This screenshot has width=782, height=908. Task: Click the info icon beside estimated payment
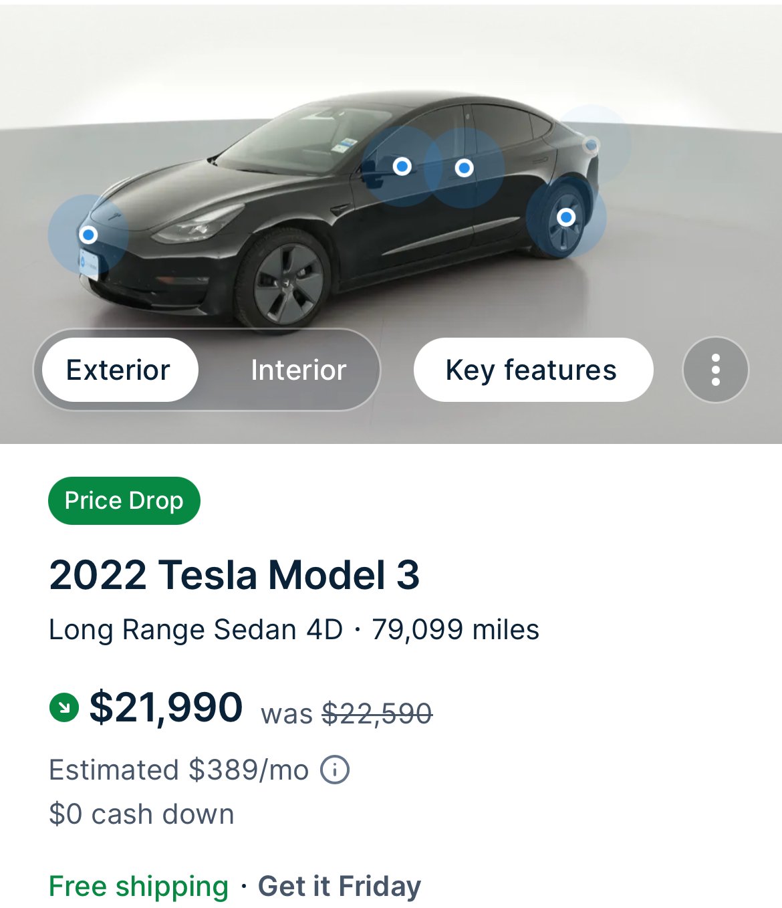click(335, 770)
